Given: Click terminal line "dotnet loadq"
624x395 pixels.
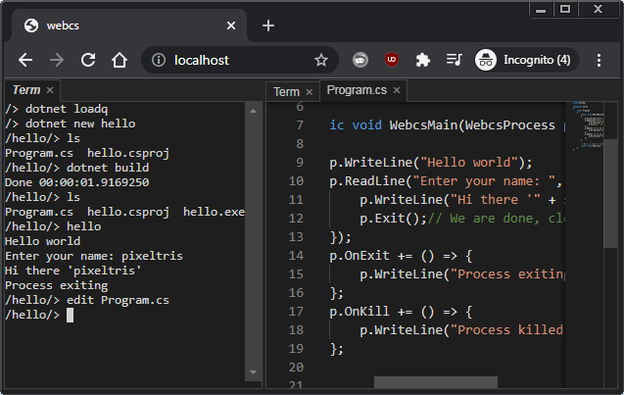Looking at the screenshot, I should coord(67,109).
